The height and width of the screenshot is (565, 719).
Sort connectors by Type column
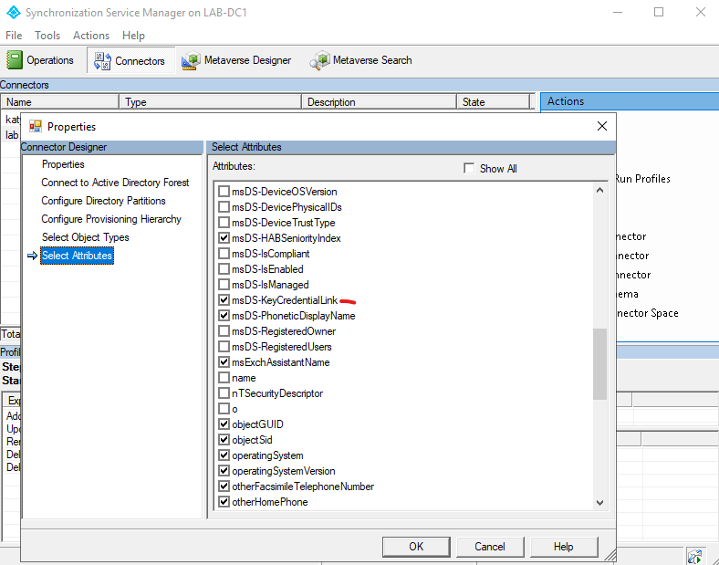(210, 102)
